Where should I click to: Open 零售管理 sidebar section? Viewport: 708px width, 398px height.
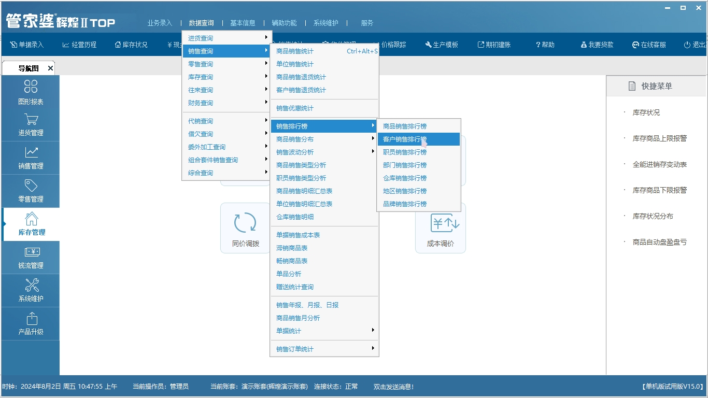coord(31,191)
